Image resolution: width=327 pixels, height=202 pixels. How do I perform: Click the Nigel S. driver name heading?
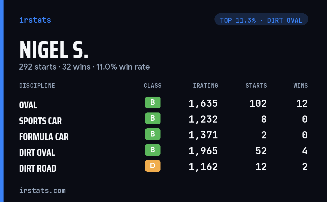54,50
